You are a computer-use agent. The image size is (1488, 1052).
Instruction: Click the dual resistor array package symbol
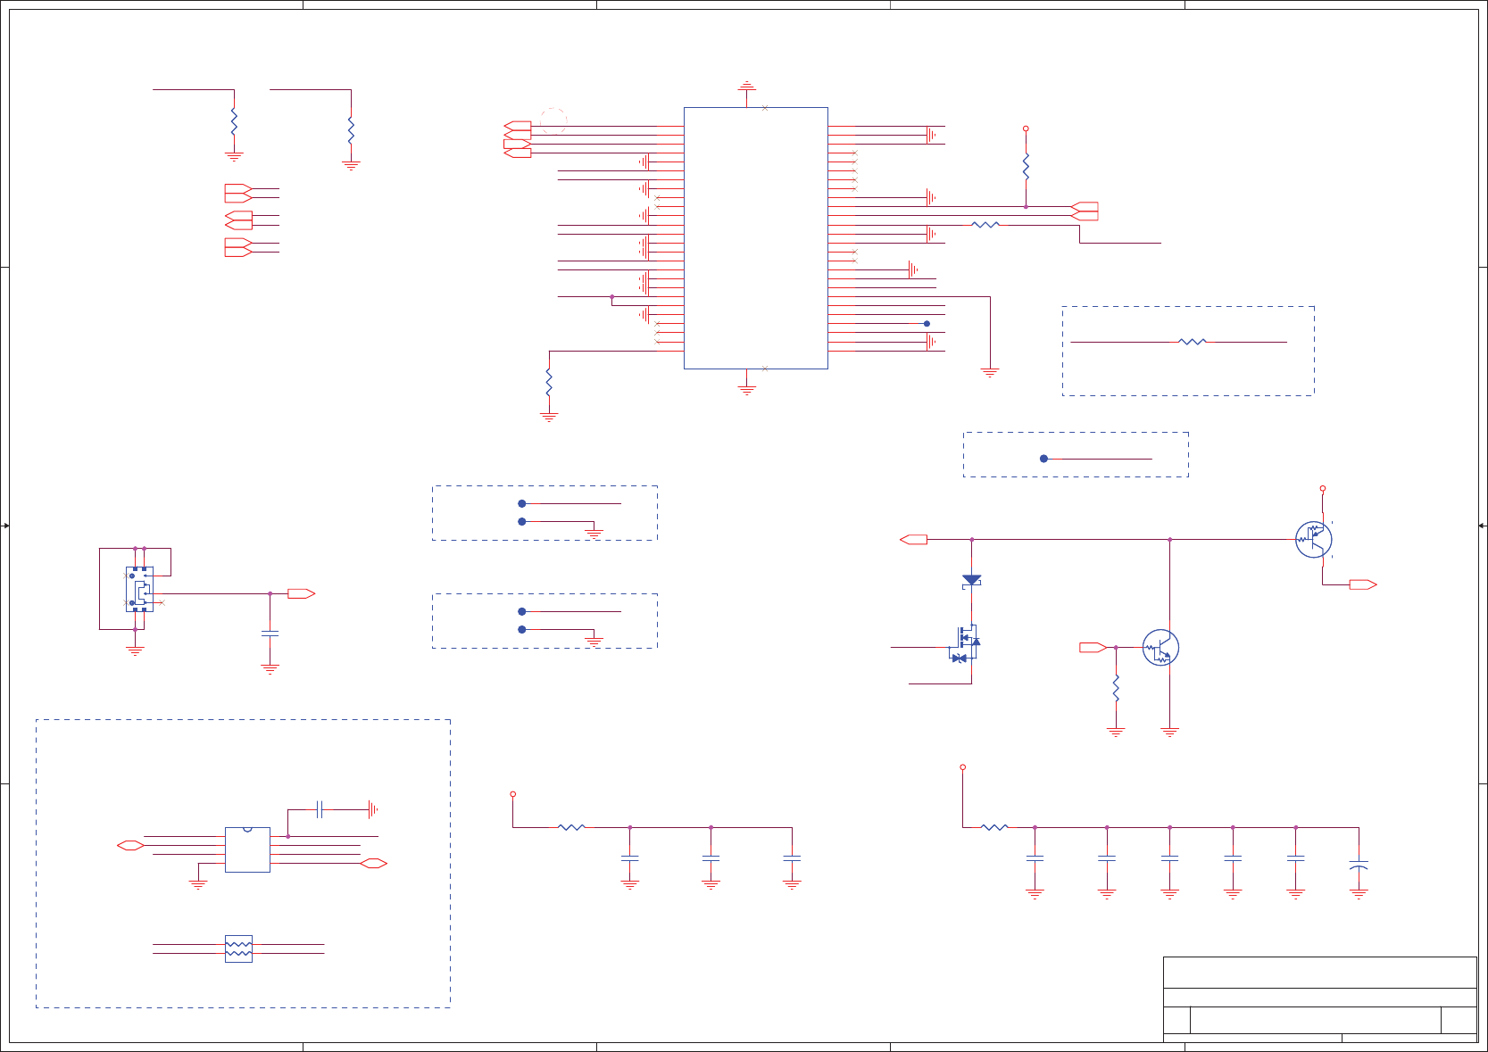pos(238,948)
